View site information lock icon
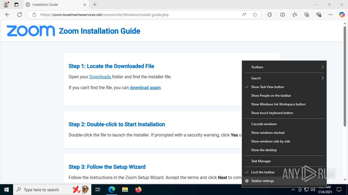 click(34, 15)
